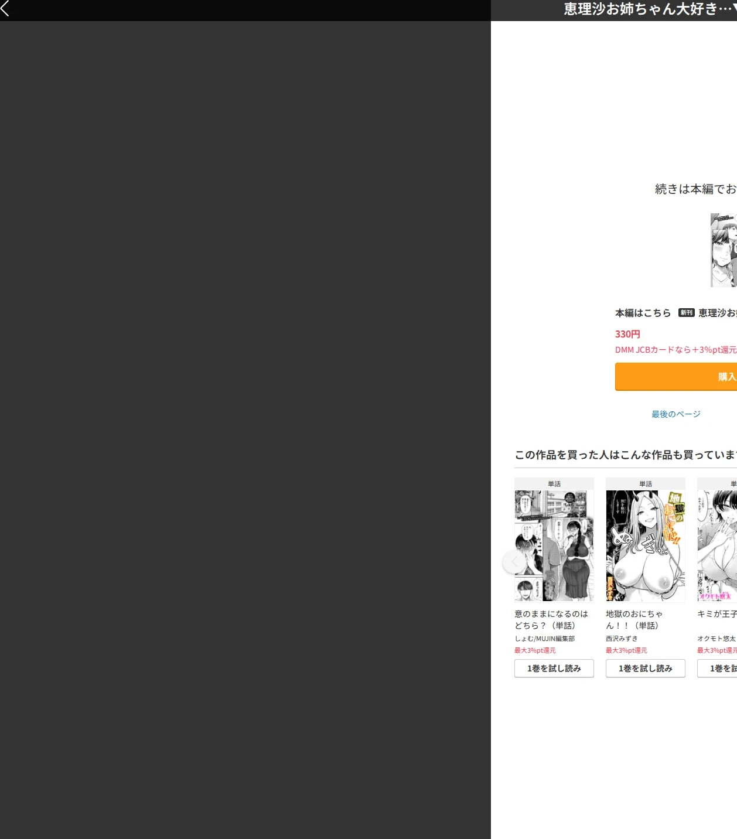Viewport: 737px width, 839px height.
Task: Open the キミが王子 cover thumbnail
Action: (x=717, y=546)
